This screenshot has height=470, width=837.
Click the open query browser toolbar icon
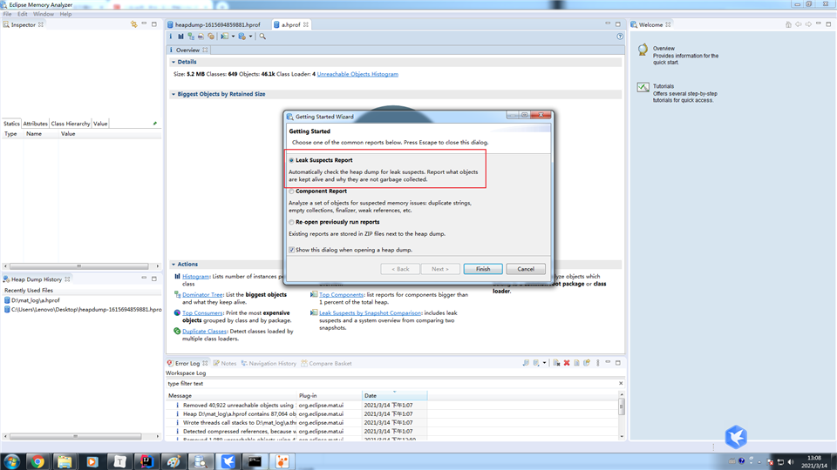tap(242, 37)
